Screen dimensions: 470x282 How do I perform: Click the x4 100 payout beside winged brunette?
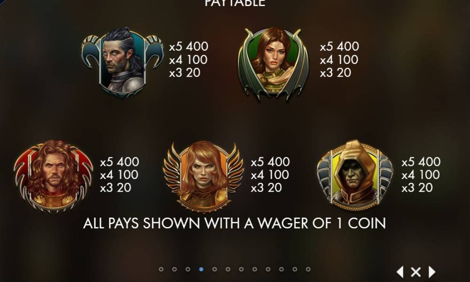pos(339,60)
